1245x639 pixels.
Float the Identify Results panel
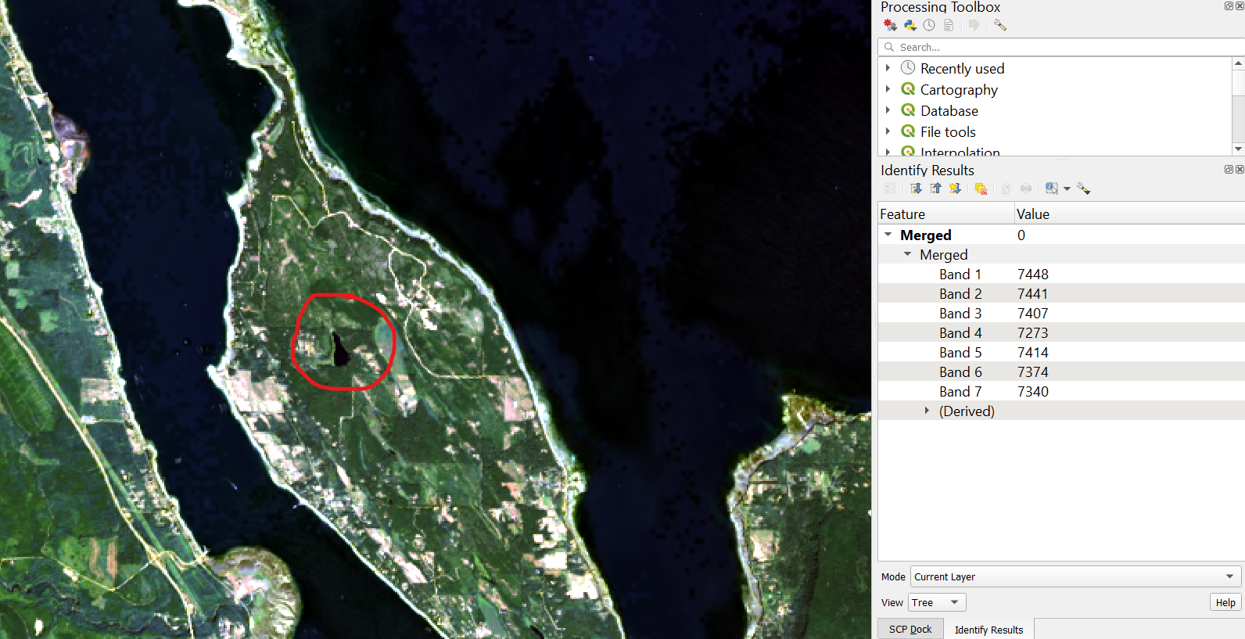1229,169
